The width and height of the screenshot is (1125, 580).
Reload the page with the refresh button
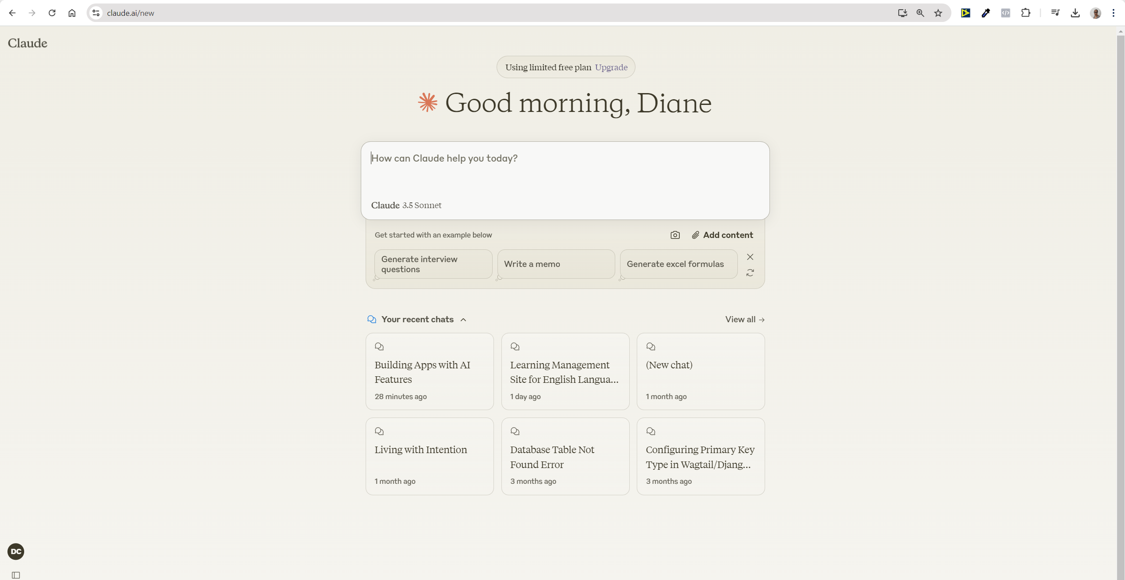tap(52, 13)
